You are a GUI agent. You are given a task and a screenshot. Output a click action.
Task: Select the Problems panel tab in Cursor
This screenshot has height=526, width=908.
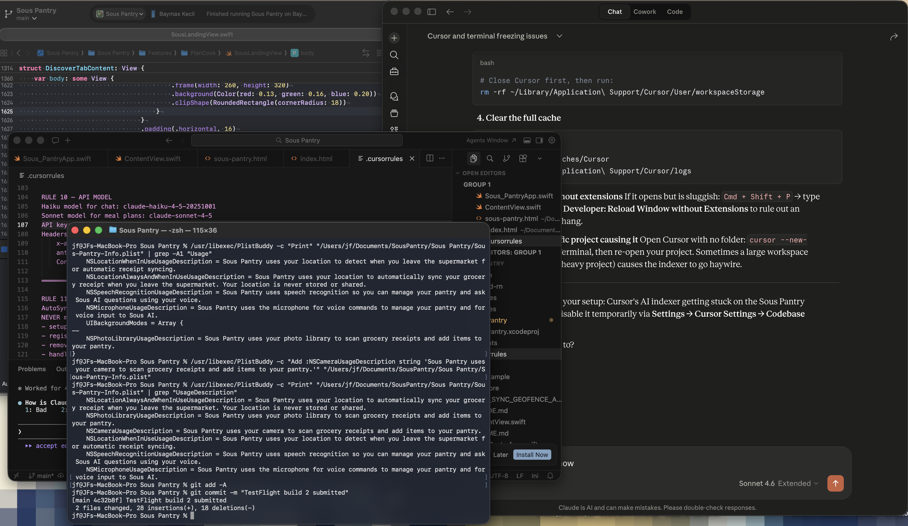pos(32,369)
